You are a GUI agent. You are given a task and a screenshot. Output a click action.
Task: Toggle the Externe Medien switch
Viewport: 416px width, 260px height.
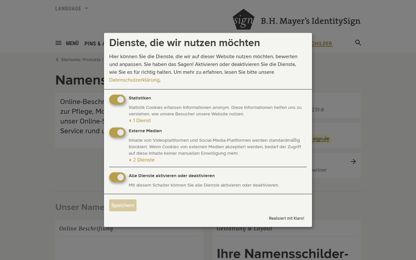(x=117, y=132)
